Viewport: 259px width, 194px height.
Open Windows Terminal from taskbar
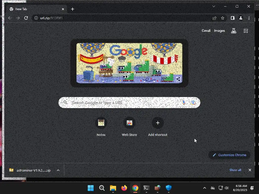point(146,188)
